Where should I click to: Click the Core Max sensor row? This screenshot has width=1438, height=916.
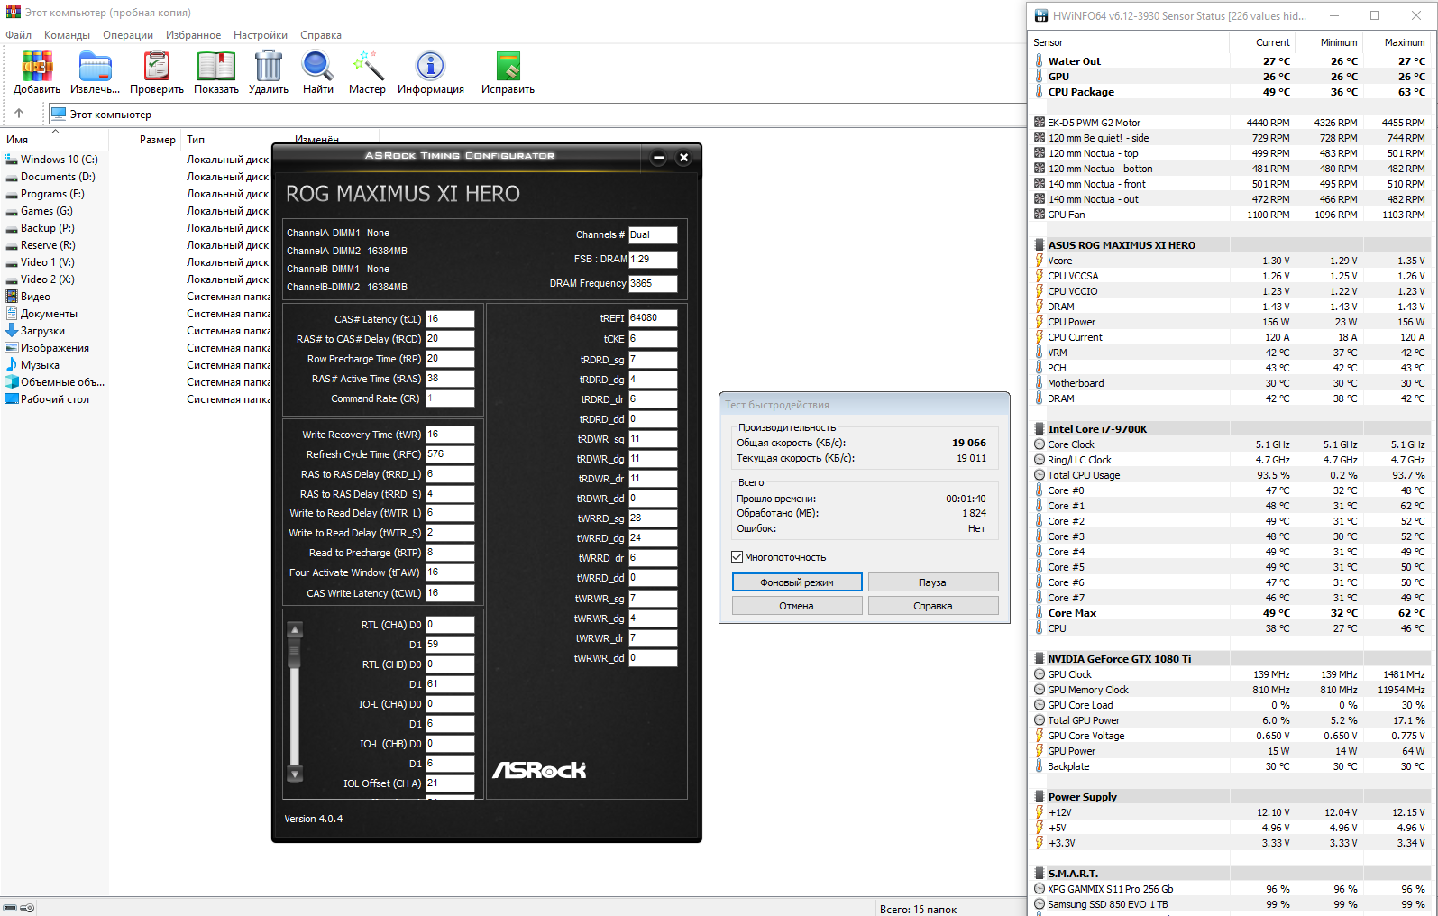point(1232,613)
